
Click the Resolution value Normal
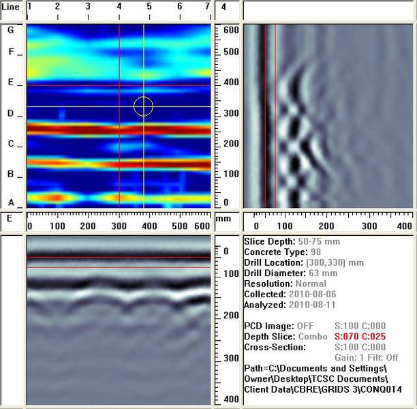311,284
